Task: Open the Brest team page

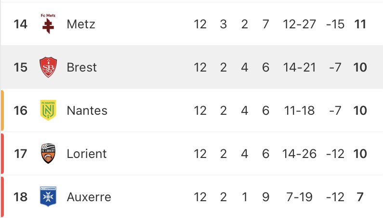Action: [82, 67]
